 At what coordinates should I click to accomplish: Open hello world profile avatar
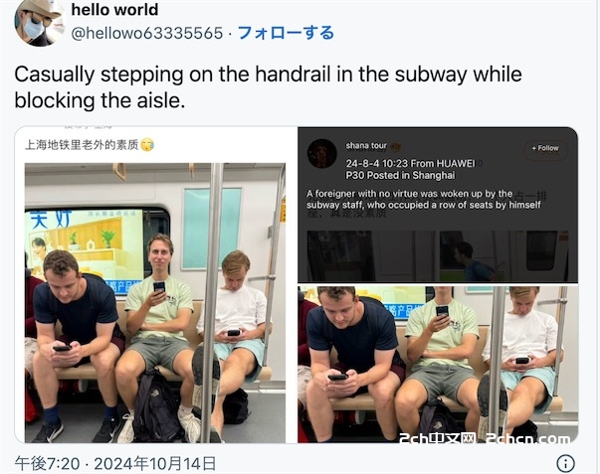click(38, 22)
